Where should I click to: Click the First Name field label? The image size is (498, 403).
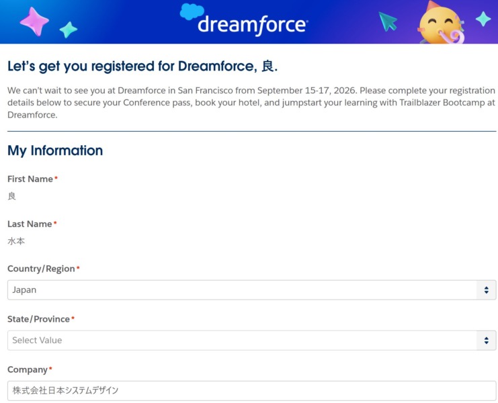[30, 179]
